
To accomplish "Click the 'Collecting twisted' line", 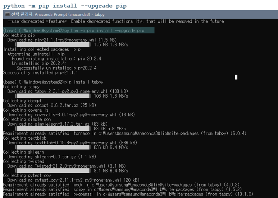I will pyautogui.click(x=24, y=161).
